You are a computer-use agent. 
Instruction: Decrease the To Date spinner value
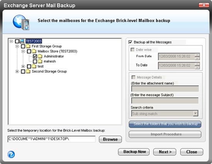point(197,68)
